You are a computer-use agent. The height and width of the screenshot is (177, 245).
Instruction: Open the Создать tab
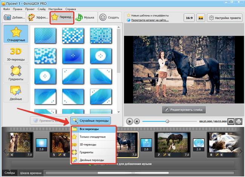pos(110,17)
